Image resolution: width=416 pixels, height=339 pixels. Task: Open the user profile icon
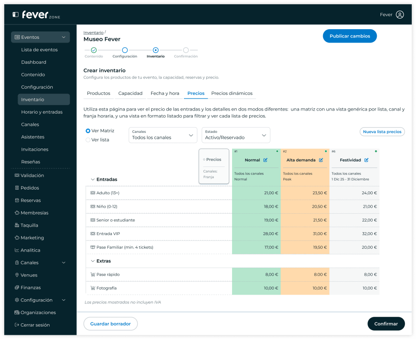(399, 15)
